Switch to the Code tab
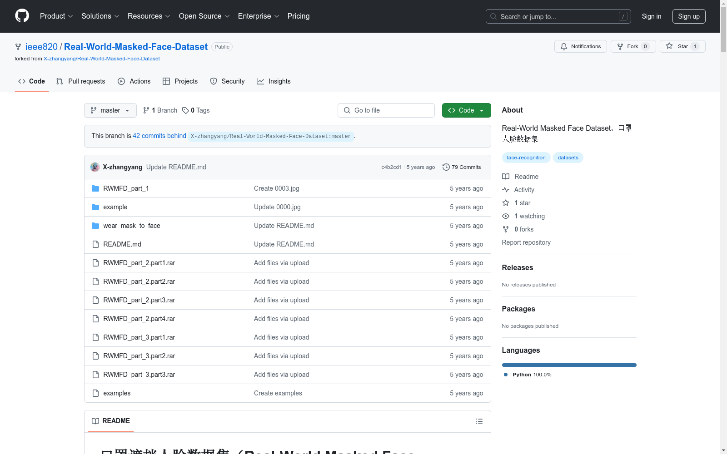Image resolution: width=727 pixels, height=454 pixels. coord(32,81)
